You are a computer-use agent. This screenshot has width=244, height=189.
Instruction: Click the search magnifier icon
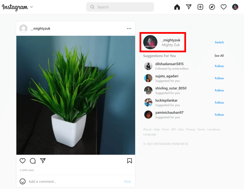tap(92, 7)
